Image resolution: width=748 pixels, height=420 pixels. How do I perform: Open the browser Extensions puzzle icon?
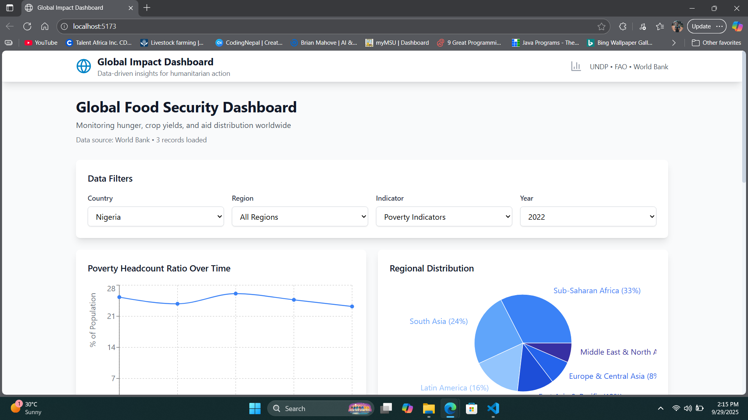[623, 26]
